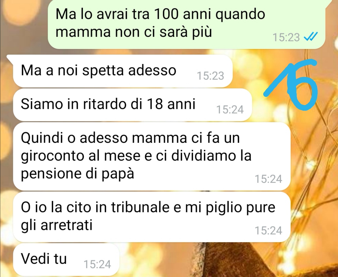
Task: Tap the 15:24 time next to 'Vedi tu'
Action: coord(97,264)
